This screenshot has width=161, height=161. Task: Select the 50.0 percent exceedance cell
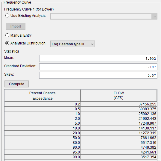coord(42,138)
